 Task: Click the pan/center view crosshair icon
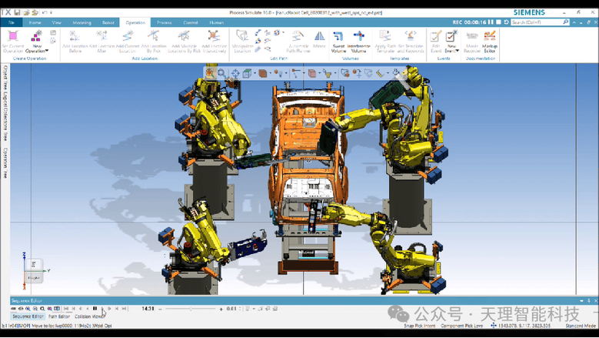235,73
